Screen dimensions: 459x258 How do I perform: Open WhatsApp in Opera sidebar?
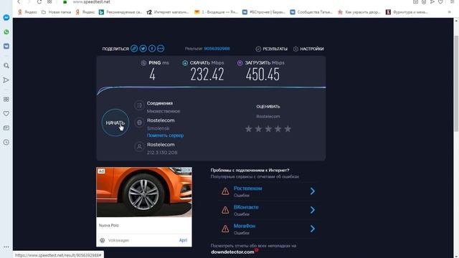click(6, 32)
